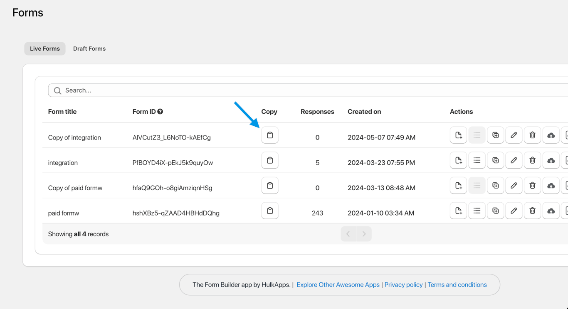Open the Form ID help tooltip icon
This screenshot has height=309, width=568.
[x=160, y=112]
